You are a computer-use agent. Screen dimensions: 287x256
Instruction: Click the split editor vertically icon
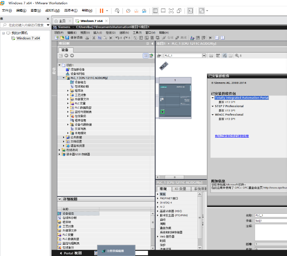(223, 38)
